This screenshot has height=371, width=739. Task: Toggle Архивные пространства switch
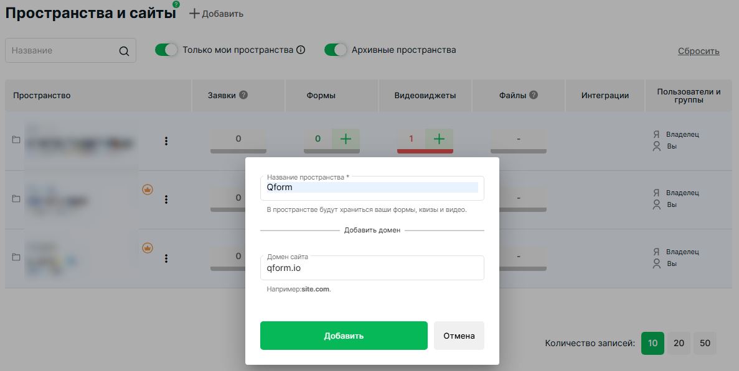click(x=336, y=50)
